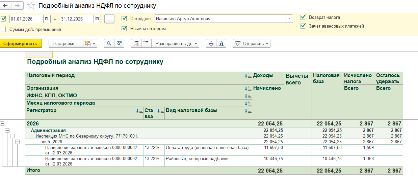
Task: Click income amount 10 446,75 in Доходы
Action: (268, 161)
